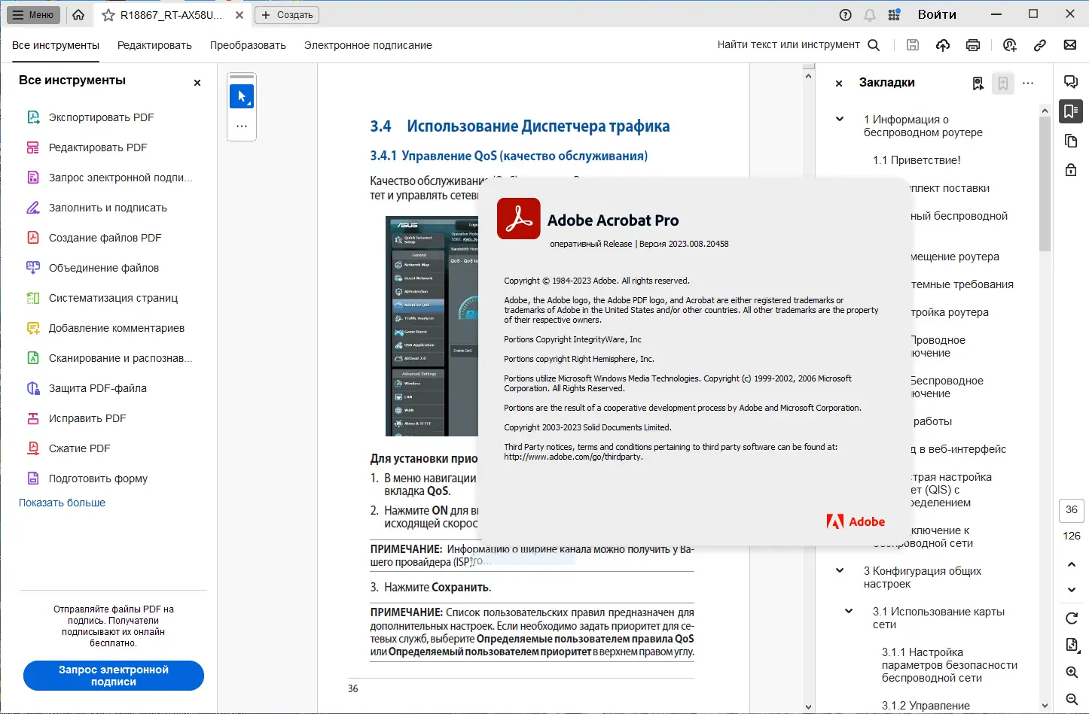Close the Закладки panel

pyautogui.click(x=839, y=84)
